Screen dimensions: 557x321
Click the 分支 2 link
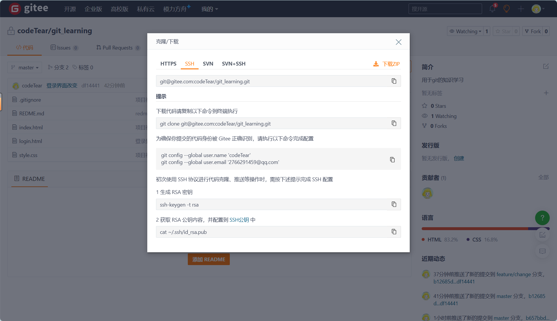pos(58,67)
